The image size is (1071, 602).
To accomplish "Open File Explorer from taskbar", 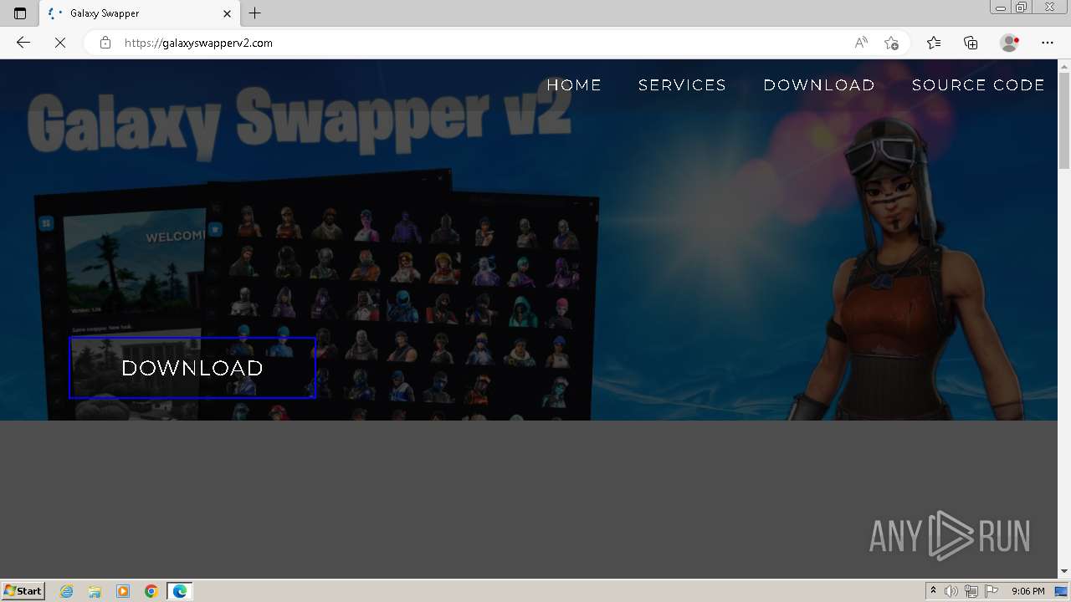I will tap(95, 591).
